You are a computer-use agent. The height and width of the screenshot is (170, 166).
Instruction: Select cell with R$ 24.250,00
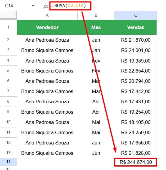136,132
